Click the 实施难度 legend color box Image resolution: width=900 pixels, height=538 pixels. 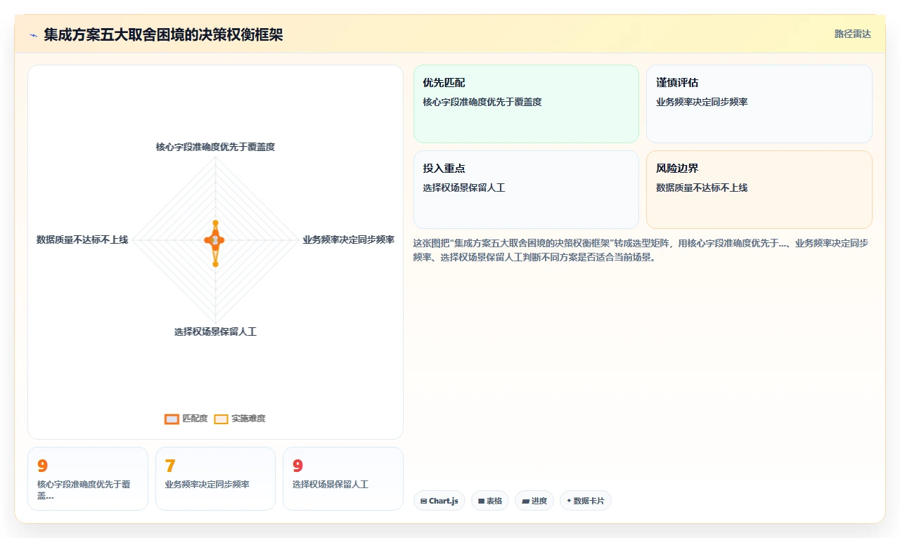pos(221,419)
